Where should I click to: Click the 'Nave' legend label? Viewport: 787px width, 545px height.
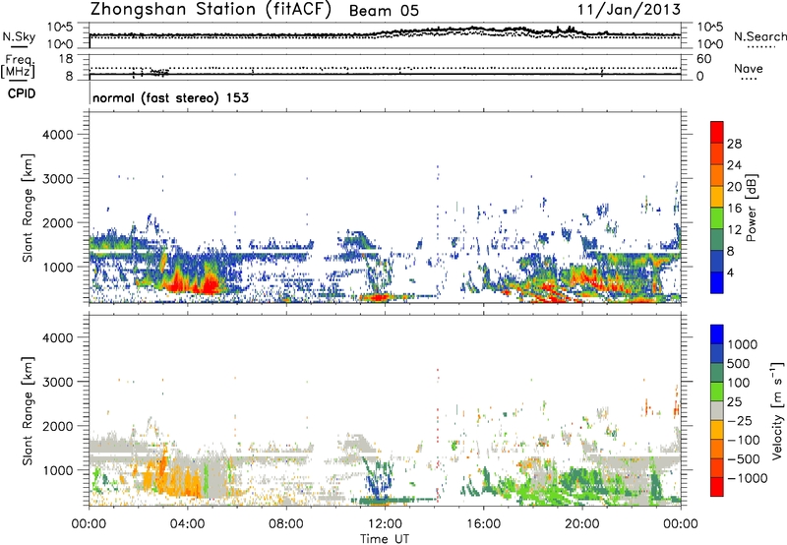pyautogui.click(x=749, y=68)
